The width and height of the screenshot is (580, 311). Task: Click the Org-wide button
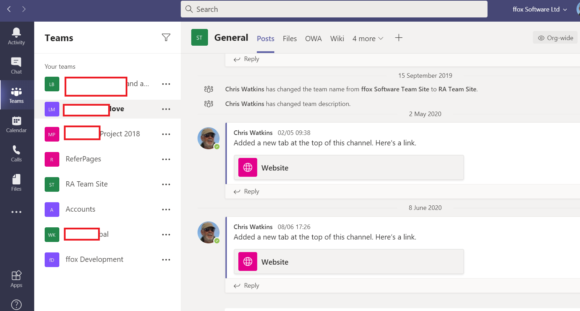(x=555, y=38)
